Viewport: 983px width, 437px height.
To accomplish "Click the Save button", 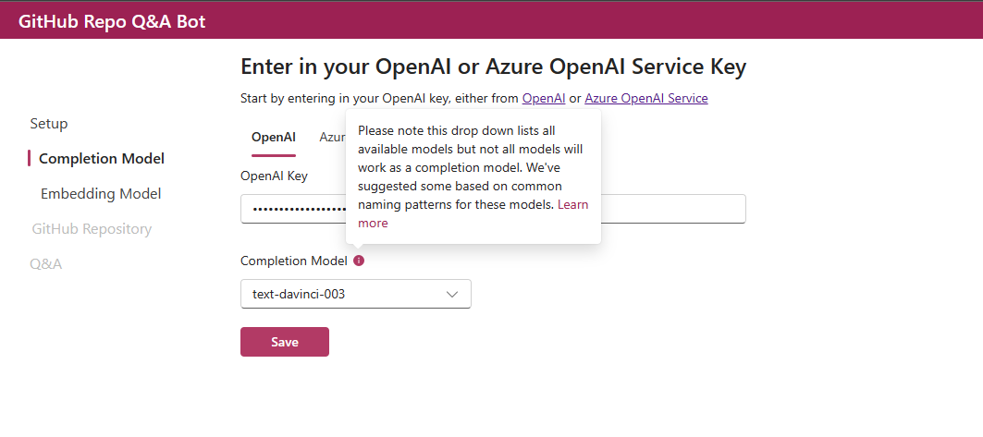I will click(285, 342).
